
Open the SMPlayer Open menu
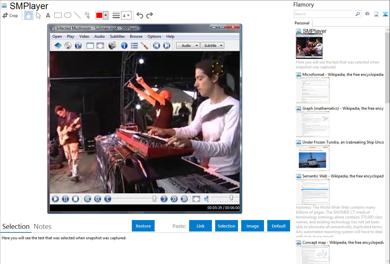57,36
